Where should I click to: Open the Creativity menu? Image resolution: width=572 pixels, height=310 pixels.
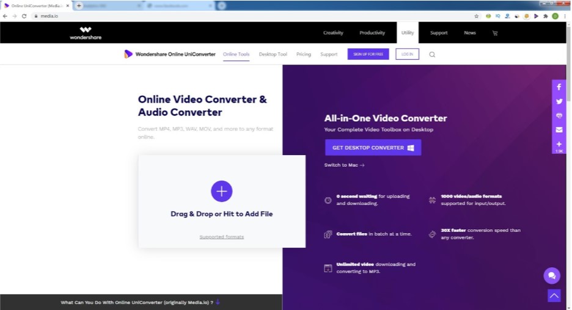click(333, 33)
